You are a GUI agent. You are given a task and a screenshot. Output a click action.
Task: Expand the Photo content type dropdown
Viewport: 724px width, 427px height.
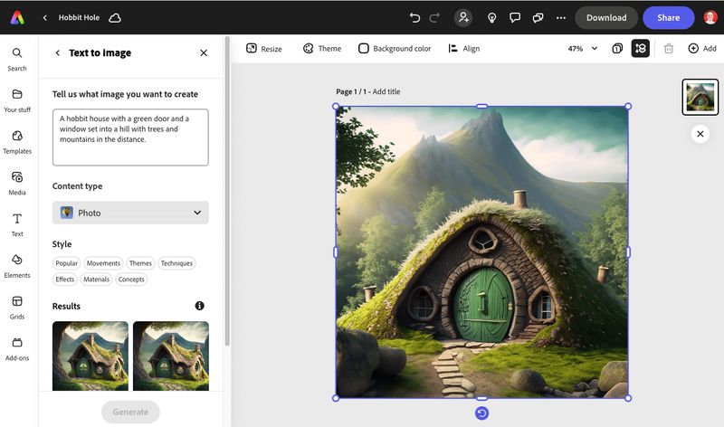pos(130,213)
